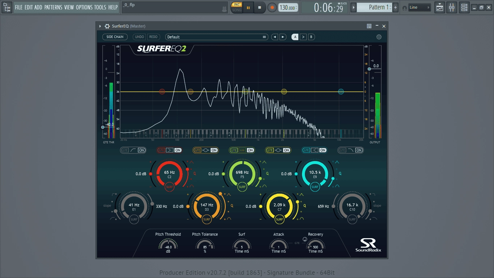
Task: Toggle ON for the red band
Action: pyautogui.click(x=178, y=150)
